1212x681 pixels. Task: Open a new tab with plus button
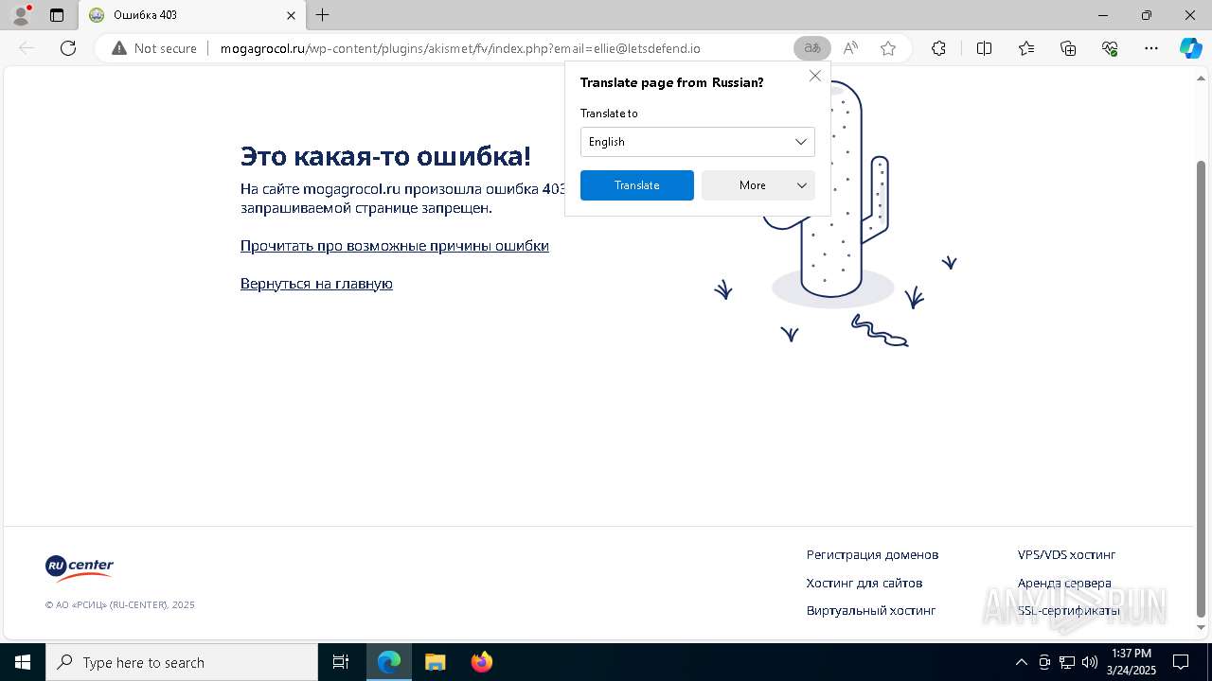point(323,15)
